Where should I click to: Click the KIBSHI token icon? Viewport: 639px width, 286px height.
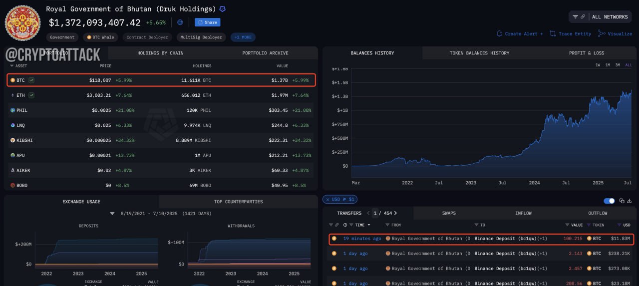coord(12,140)
